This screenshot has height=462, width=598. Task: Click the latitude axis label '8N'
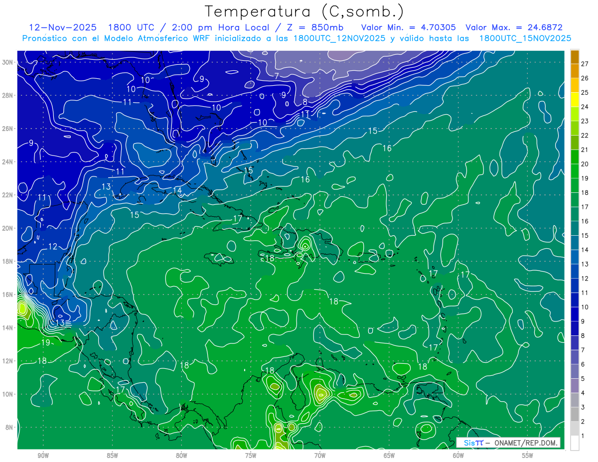(x=10, y=427)
